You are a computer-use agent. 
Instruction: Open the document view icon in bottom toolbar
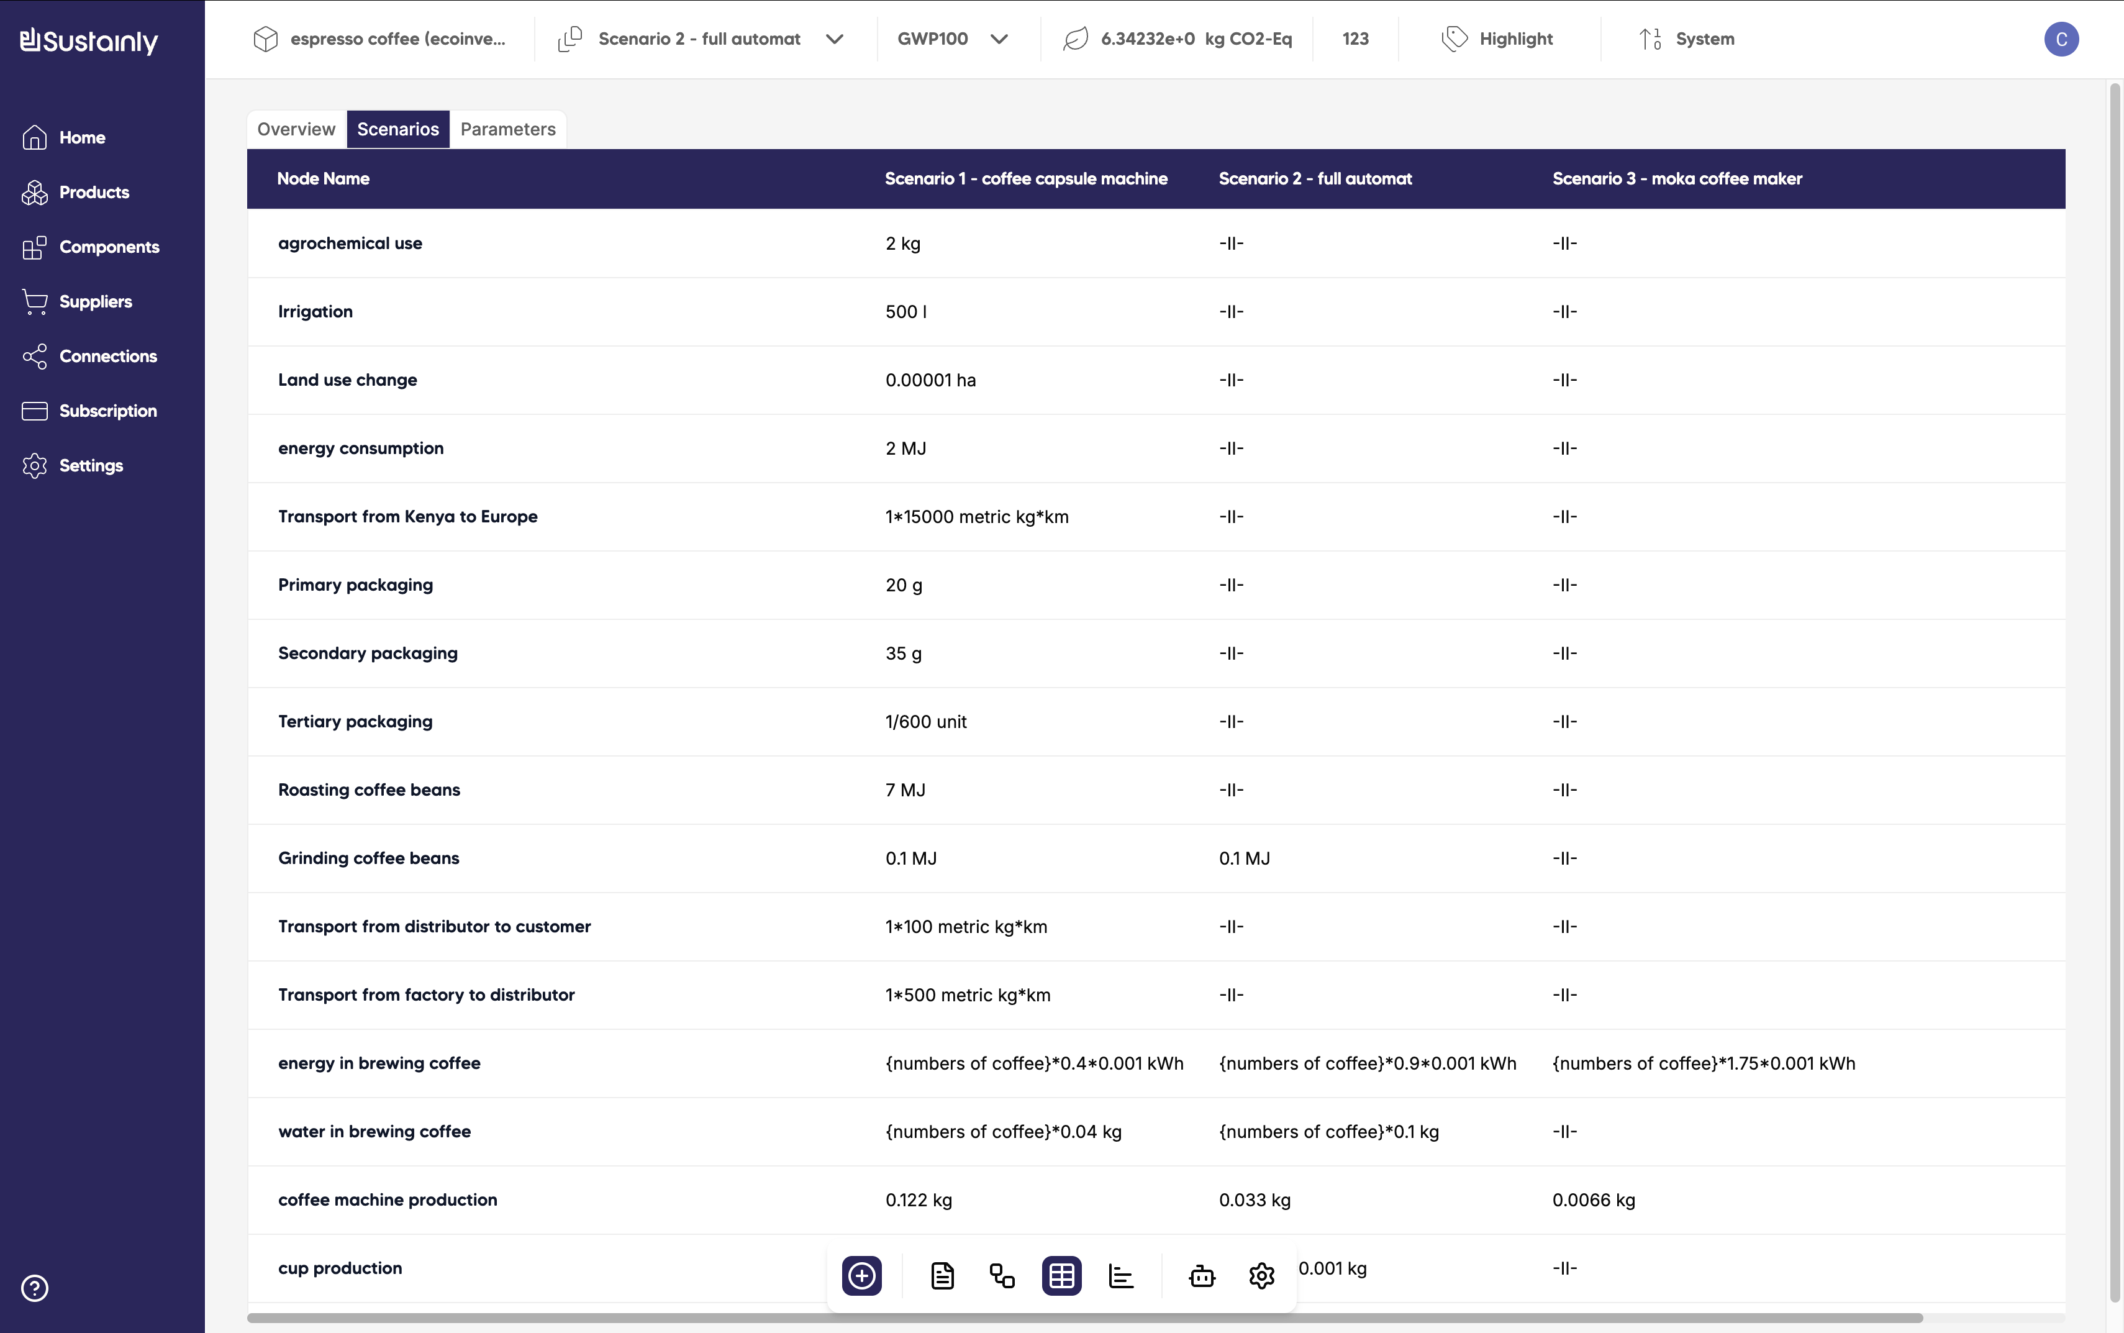pos(942,1276)
